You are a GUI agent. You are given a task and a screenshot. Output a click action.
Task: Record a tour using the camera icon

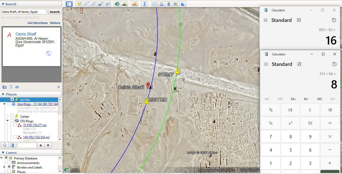click(108, 4)
